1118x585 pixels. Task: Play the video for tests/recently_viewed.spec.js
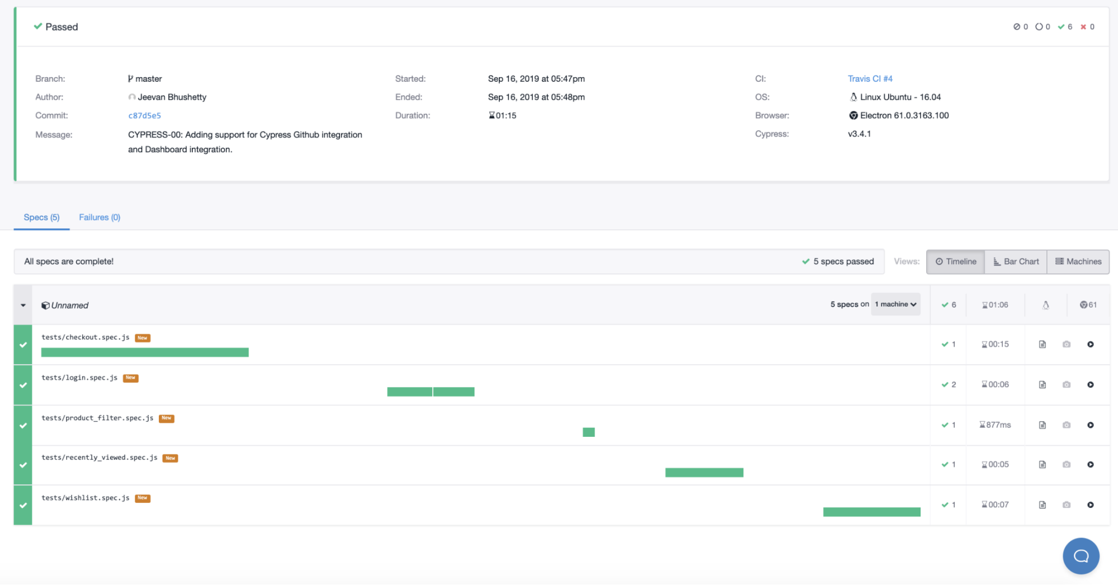tap(1091, 464)
